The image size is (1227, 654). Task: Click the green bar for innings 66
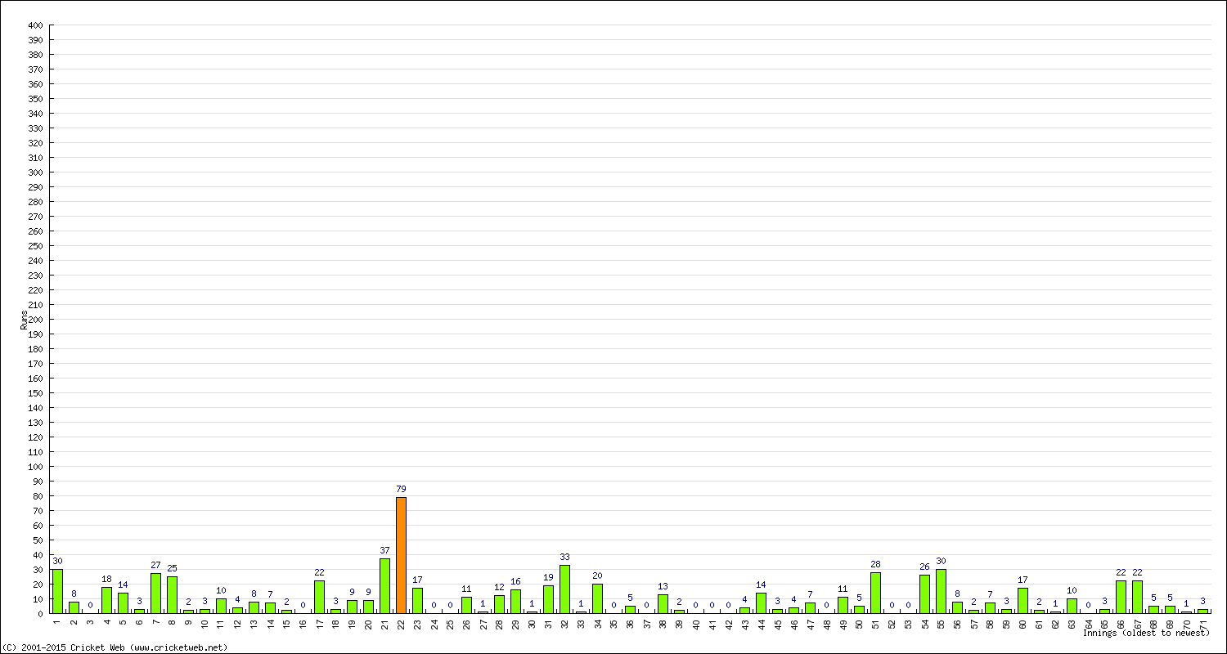(x=1121, y=597)
